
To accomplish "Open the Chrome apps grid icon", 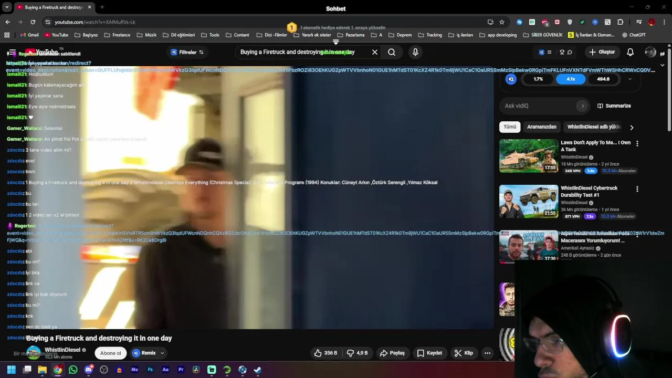I will [7, 35].
